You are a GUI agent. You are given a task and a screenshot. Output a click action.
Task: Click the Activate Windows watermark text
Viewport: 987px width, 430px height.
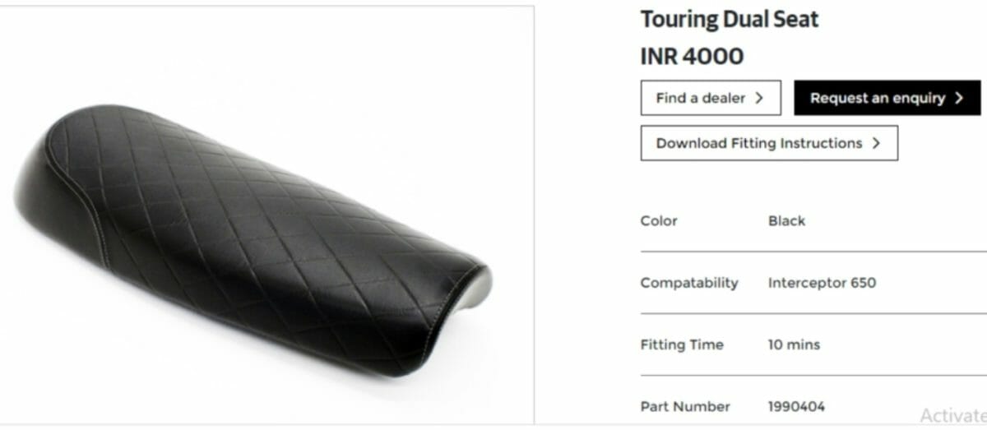[x=953, y=415]
